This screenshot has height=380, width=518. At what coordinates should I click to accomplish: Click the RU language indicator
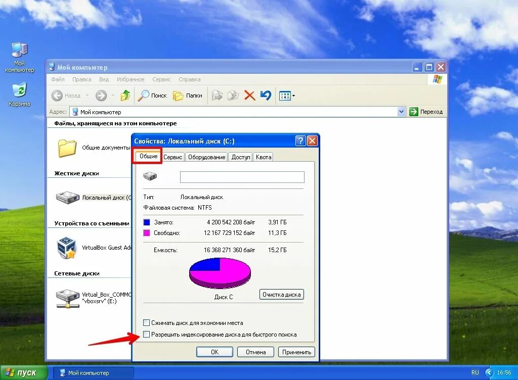[475, 372]
